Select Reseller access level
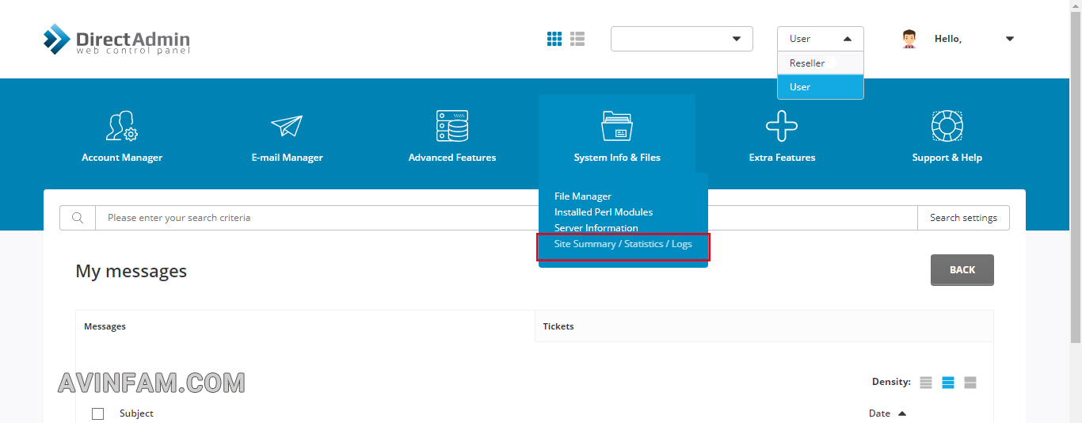Image resolution: width=1082 pixels, height=423 pixels. (x=821, y=63)
